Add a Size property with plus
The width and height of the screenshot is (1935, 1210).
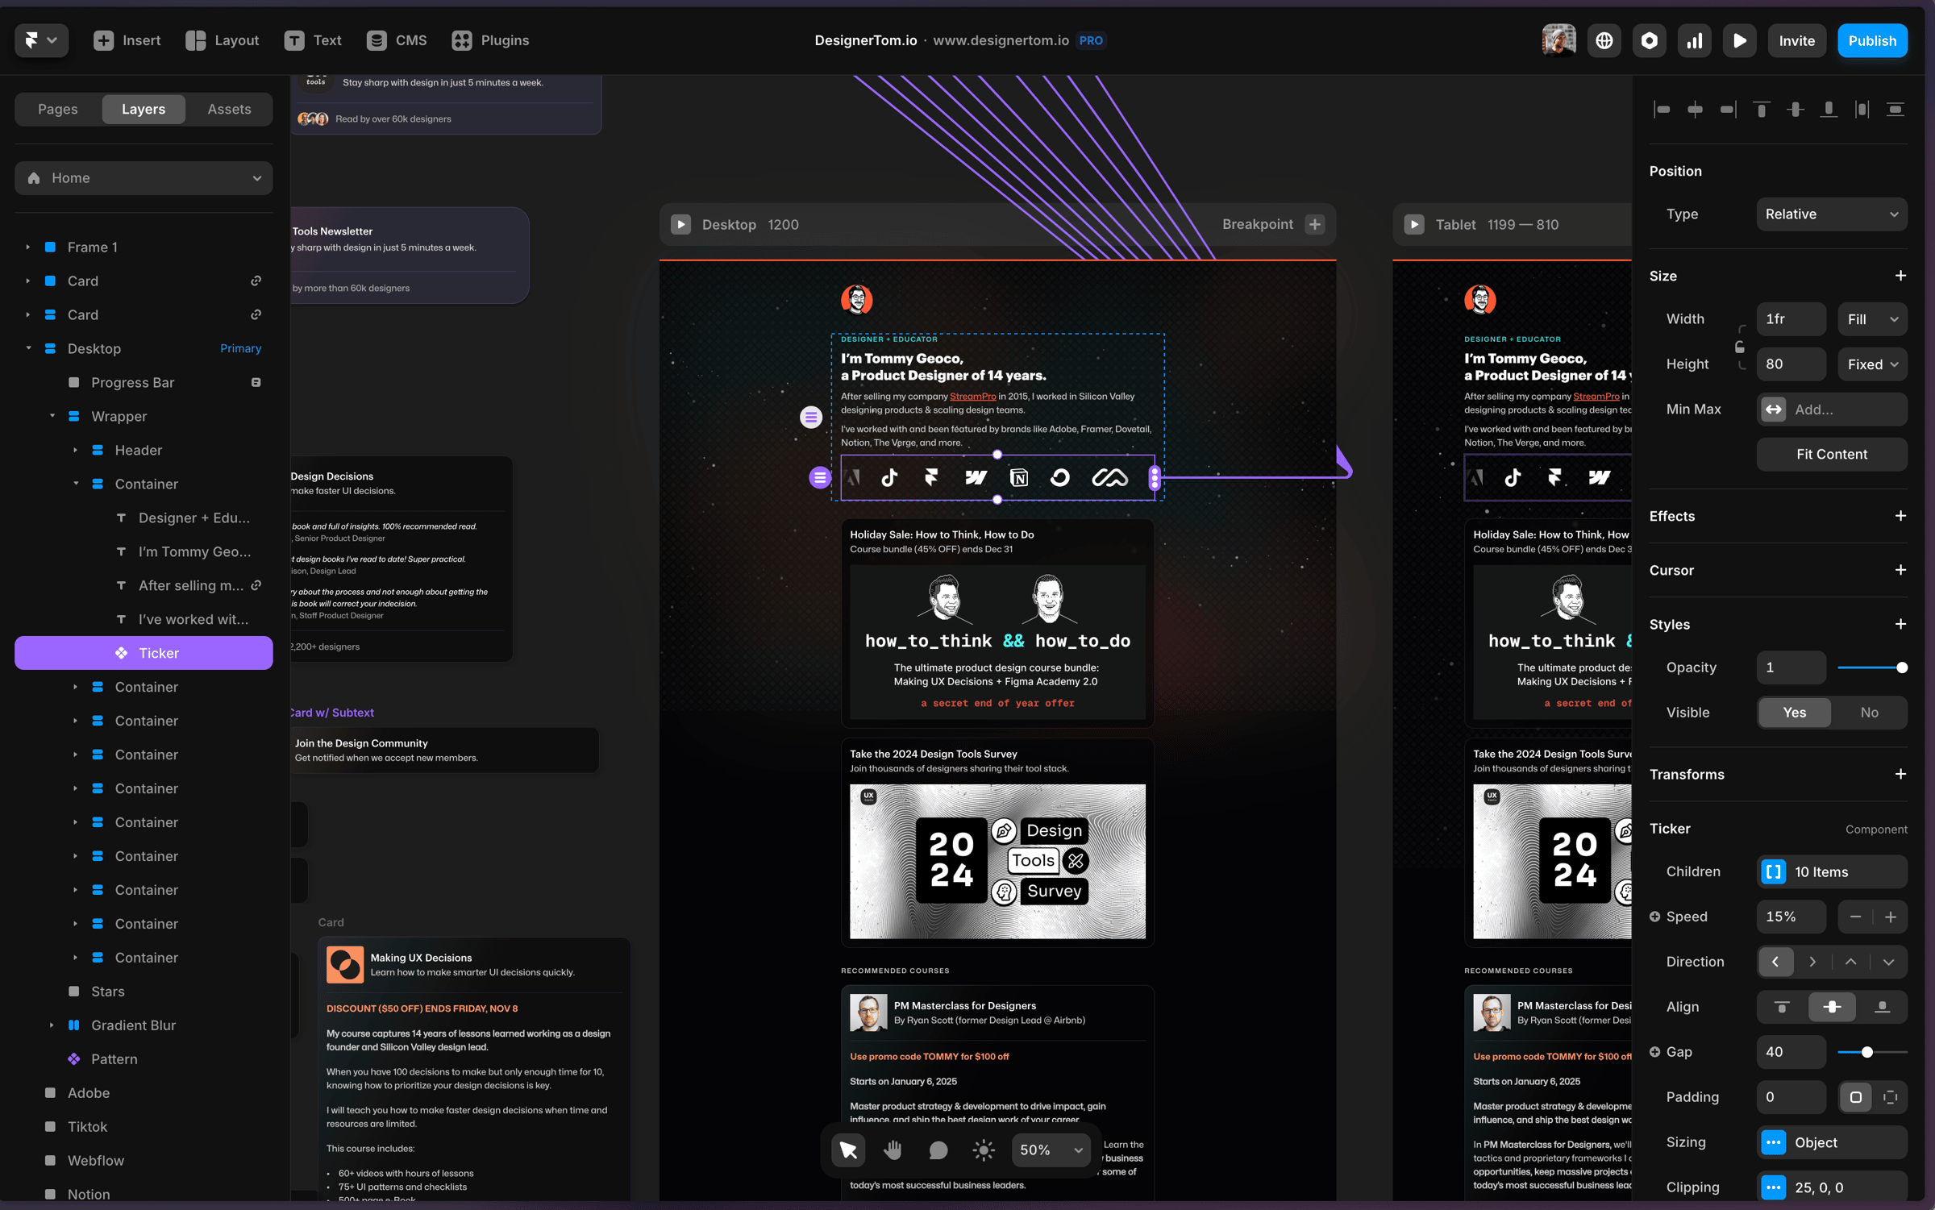click(1900, 276)
